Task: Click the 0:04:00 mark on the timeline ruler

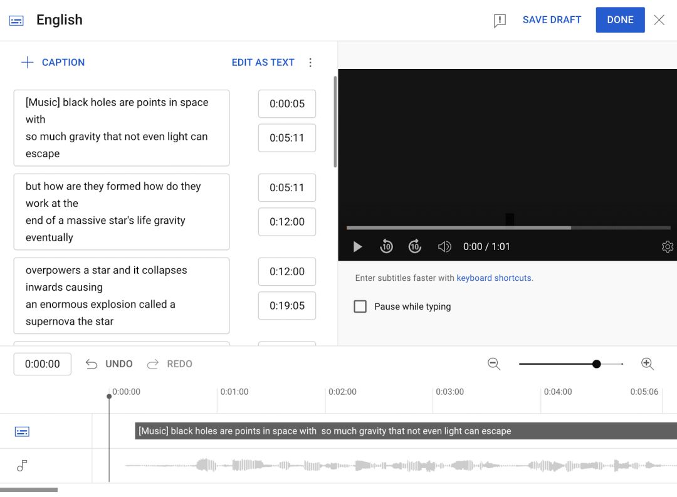Action: coord(558,392)
